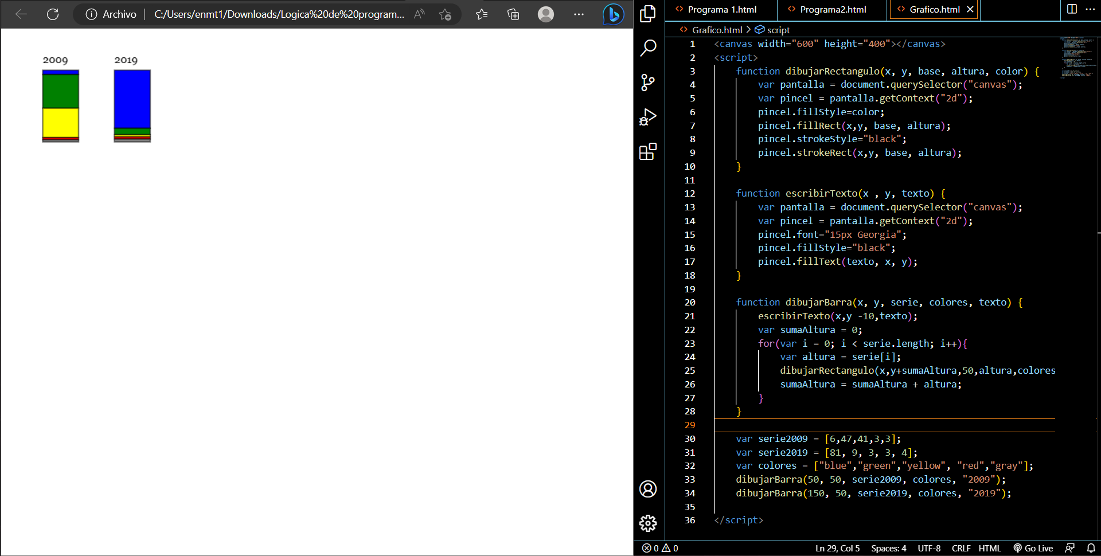Switch to the Programa 1.html tab
The width and height of the screenshot is (1101, 556).
point(722,9)
